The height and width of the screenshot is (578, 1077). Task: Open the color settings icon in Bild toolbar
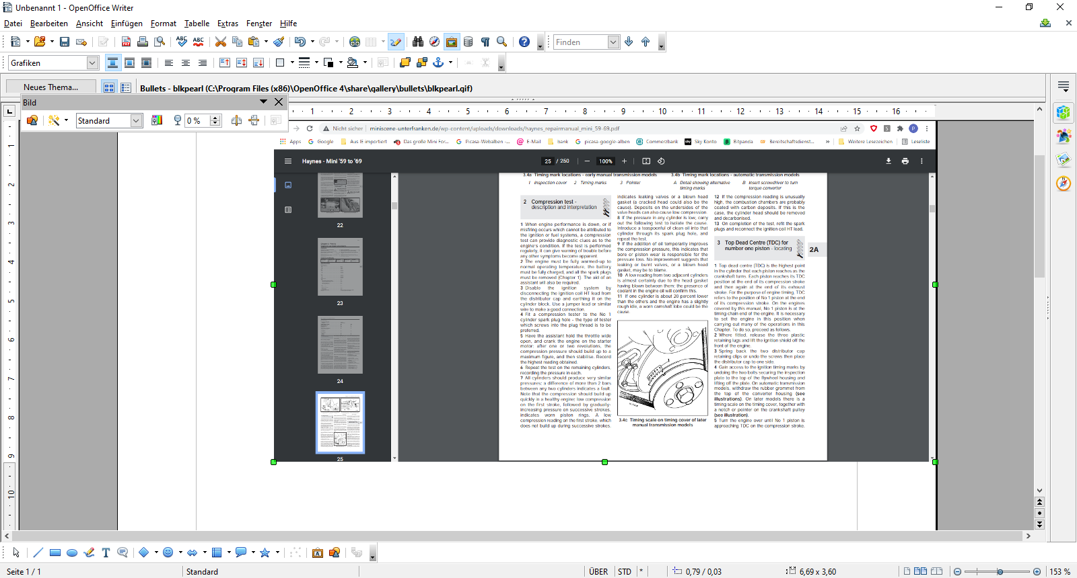[x=157, y=120]
